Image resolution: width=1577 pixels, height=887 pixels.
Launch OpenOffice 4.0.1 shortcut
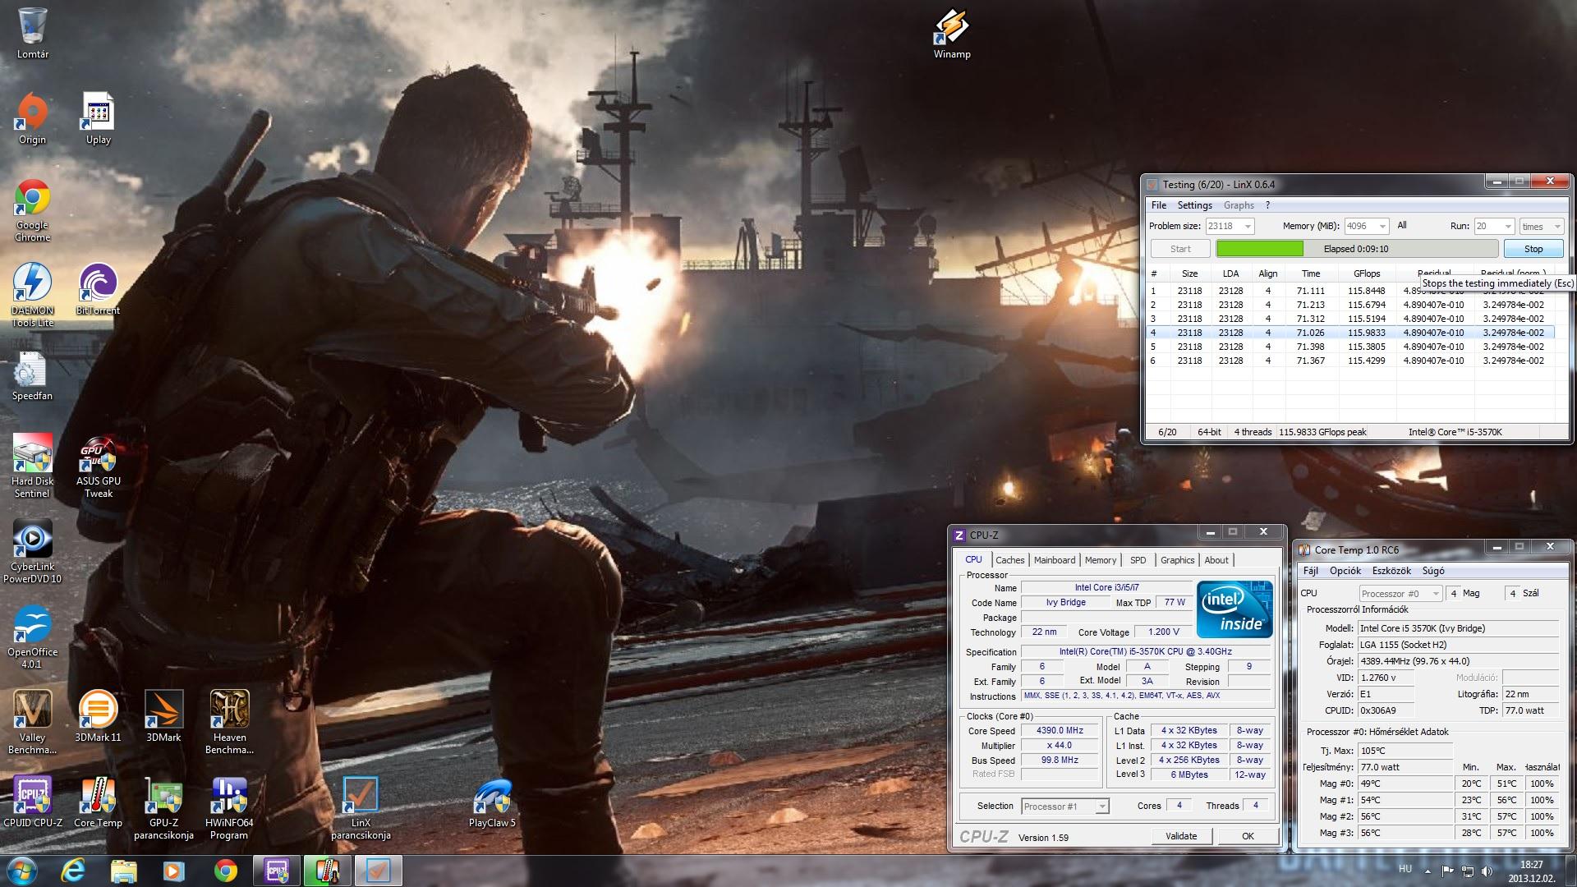[x=33, y=637]
